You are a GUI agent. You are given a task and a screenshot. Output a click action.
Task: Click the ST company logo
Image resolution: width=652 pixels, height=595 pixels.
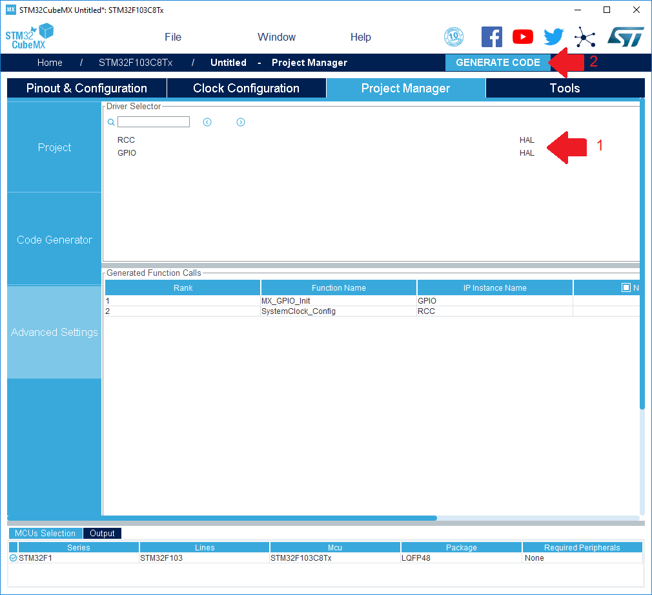pos(626,37)
